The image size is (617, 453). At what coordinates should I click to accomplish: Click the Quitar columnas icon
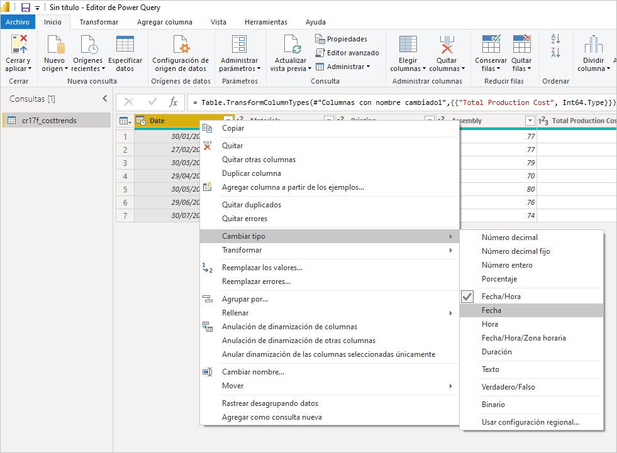point(447,43)
